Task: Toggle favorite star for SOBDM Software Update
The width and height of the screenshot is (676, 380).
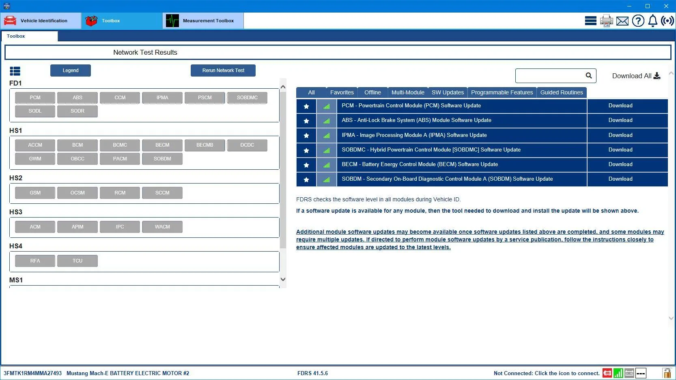Action: pos(306,179)
